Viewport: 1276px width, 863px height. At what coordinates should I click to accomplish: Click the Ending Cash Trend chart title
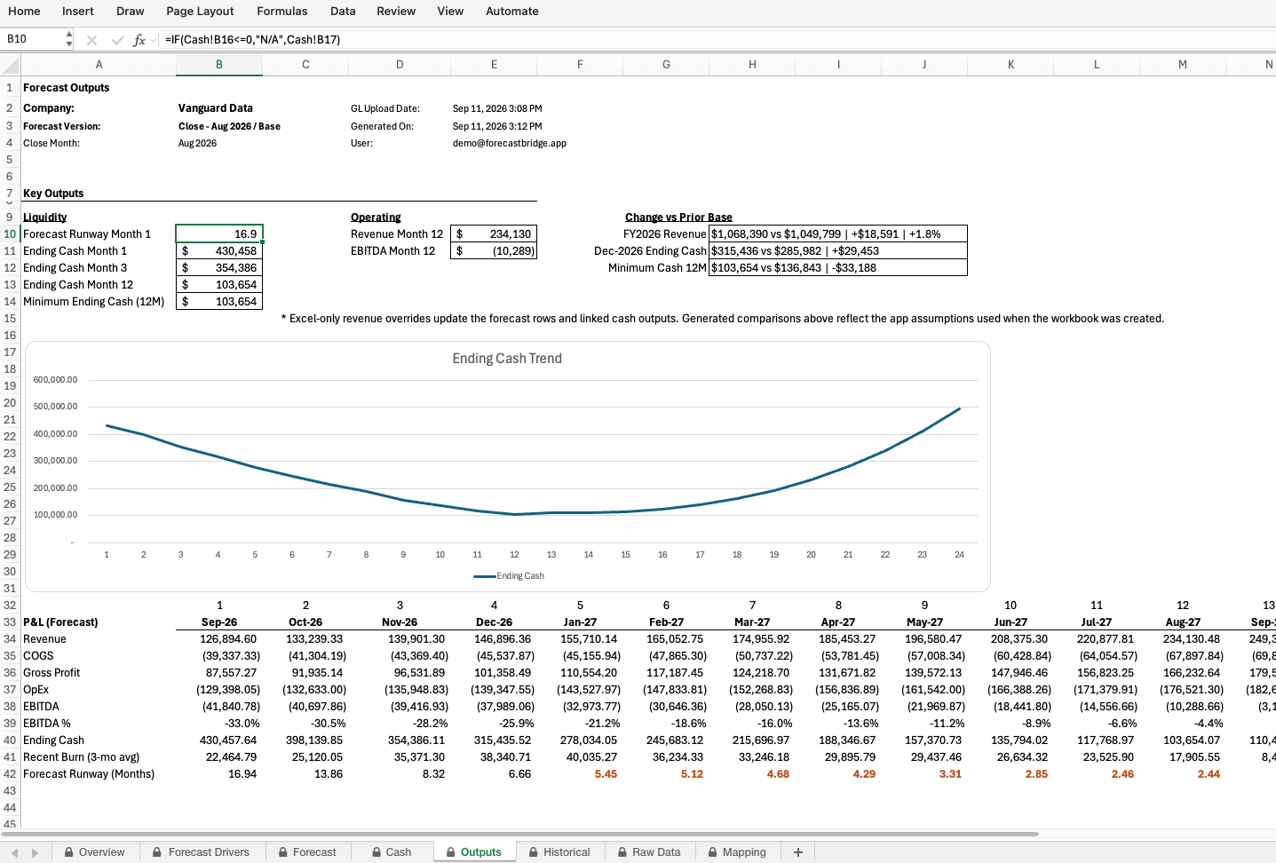507,359
